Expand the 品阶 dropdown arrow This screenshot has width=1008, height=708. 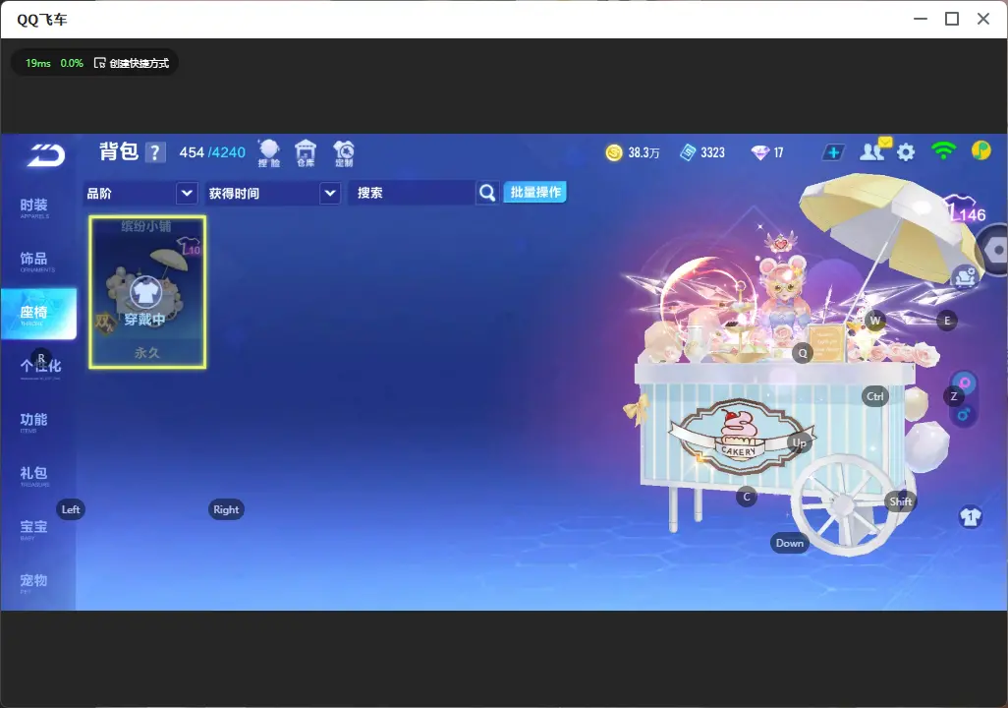coord(187,193)
